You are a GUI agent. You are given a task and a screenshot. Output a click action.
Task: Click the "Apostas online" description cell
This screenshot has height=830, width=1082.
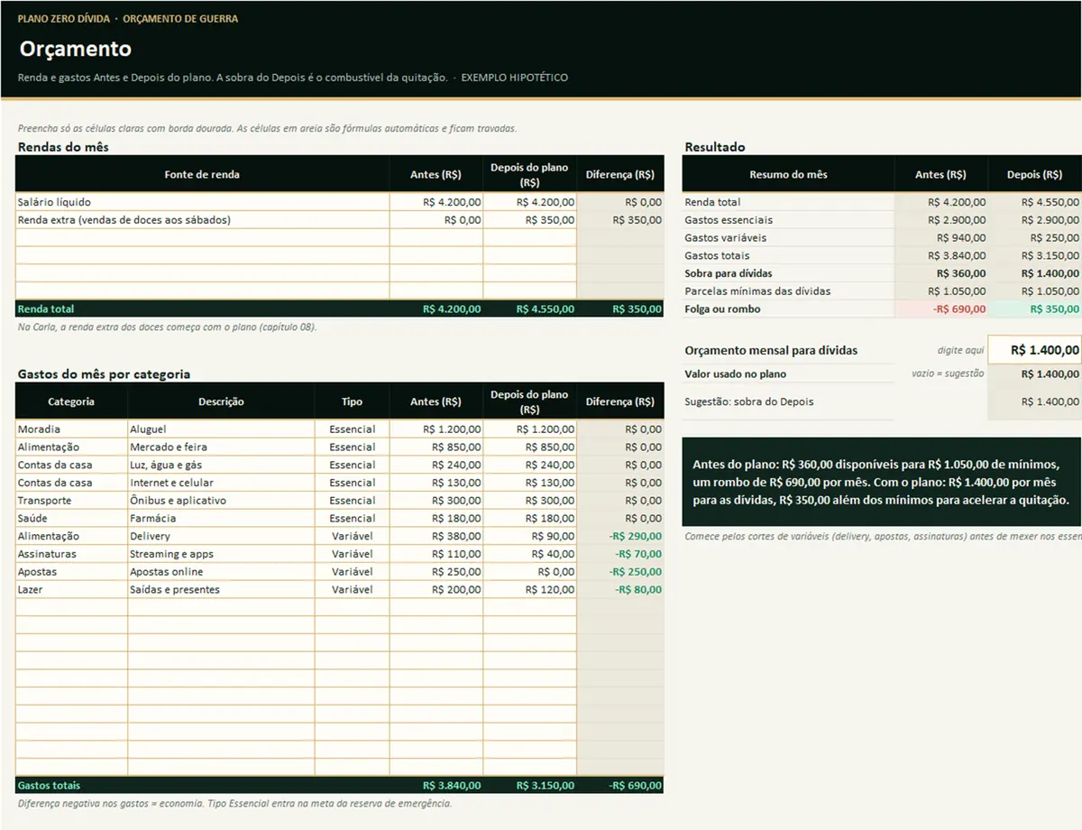(x=221, y=572)
